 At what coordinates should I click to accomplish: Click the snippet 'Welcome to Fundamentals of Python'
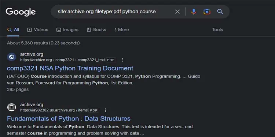(100, 130)
